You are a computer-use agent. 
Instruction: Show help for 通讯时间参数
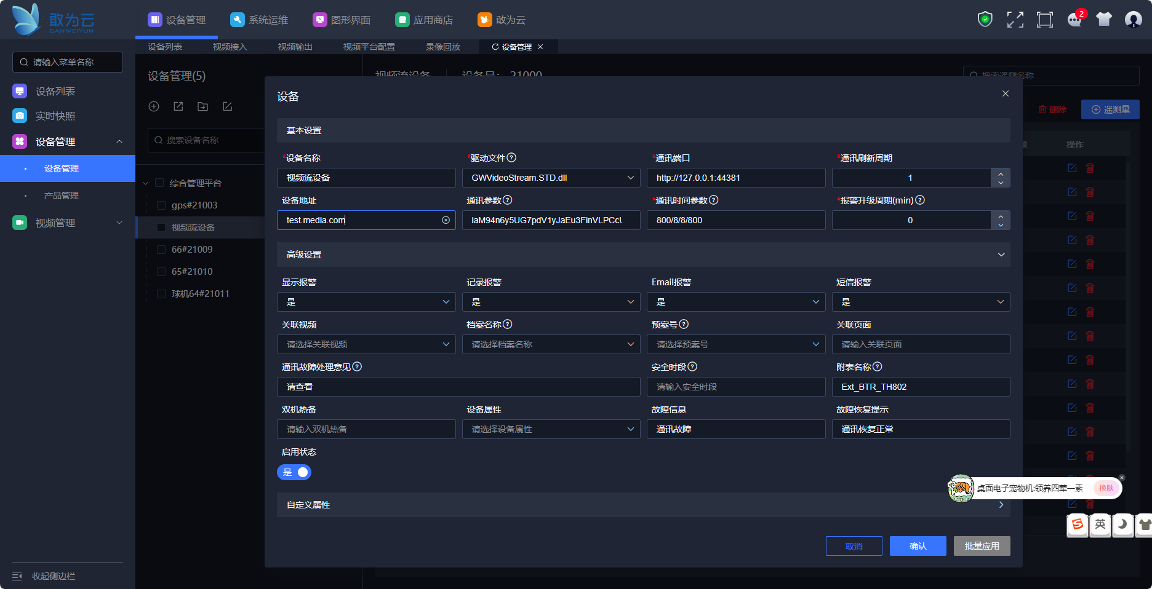714,200
